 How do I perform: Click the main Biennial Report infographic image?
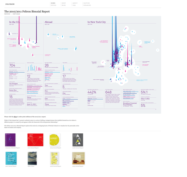point(83,65)
